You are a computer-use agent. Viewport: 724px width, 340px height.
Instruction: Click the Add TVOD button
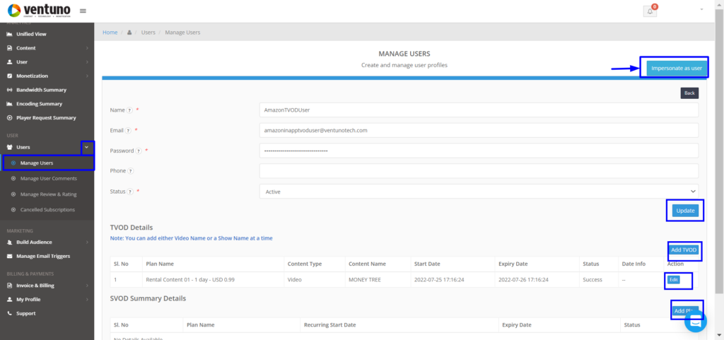click(x=684, y=250)
